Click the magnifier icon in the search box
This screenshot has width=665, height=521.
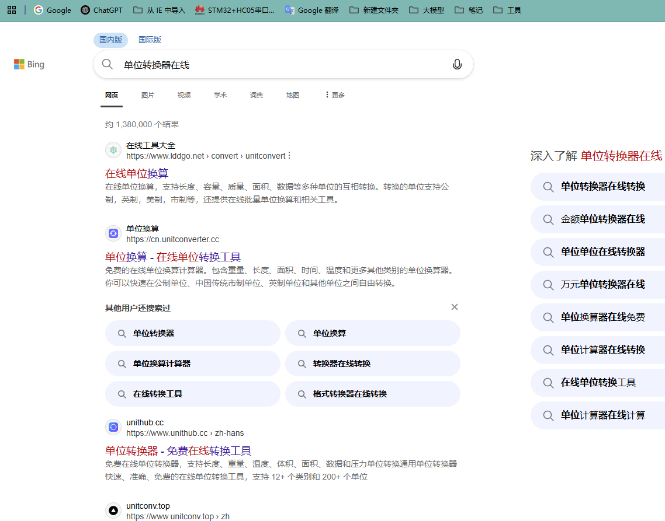pos(108,64)
